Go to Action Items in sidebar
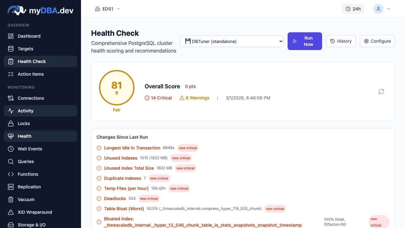Viewport: 405px width, 228px height. click(31, 74)
